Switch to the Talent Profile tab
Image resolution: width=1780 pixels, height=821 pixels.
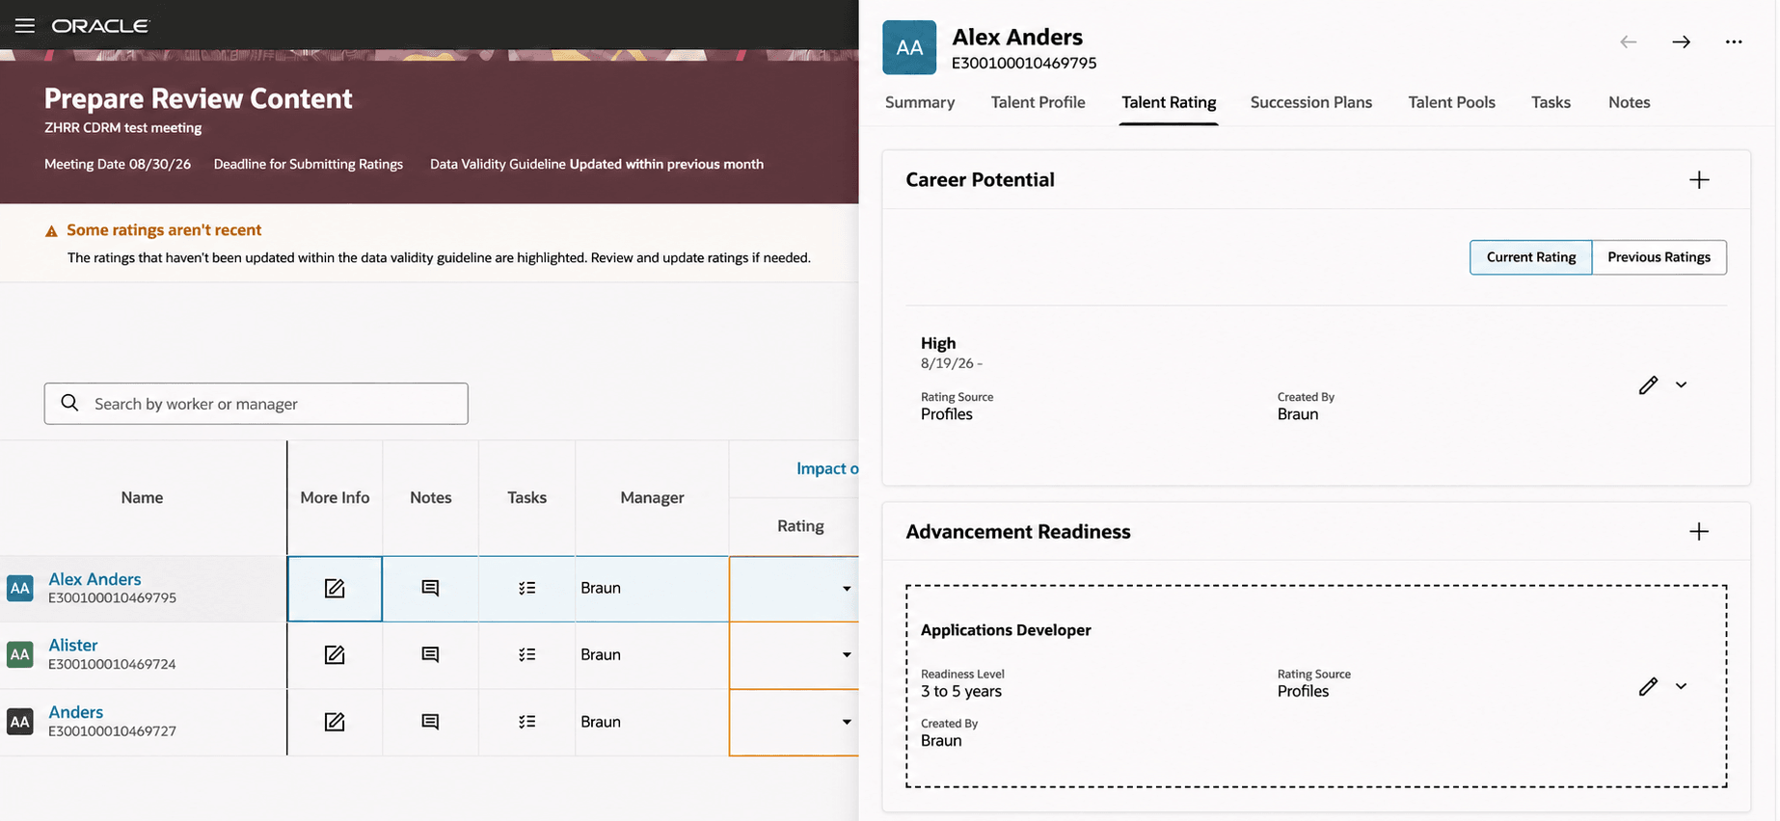click(1038, 102)
